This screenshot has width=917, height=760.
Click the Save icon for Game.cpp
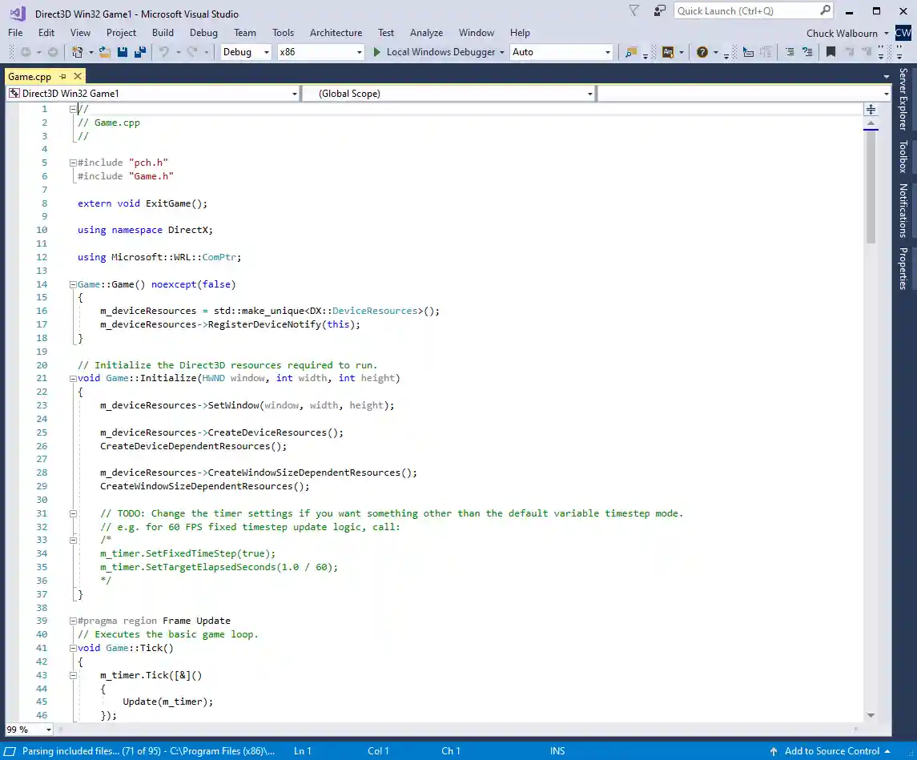point(122,51)
